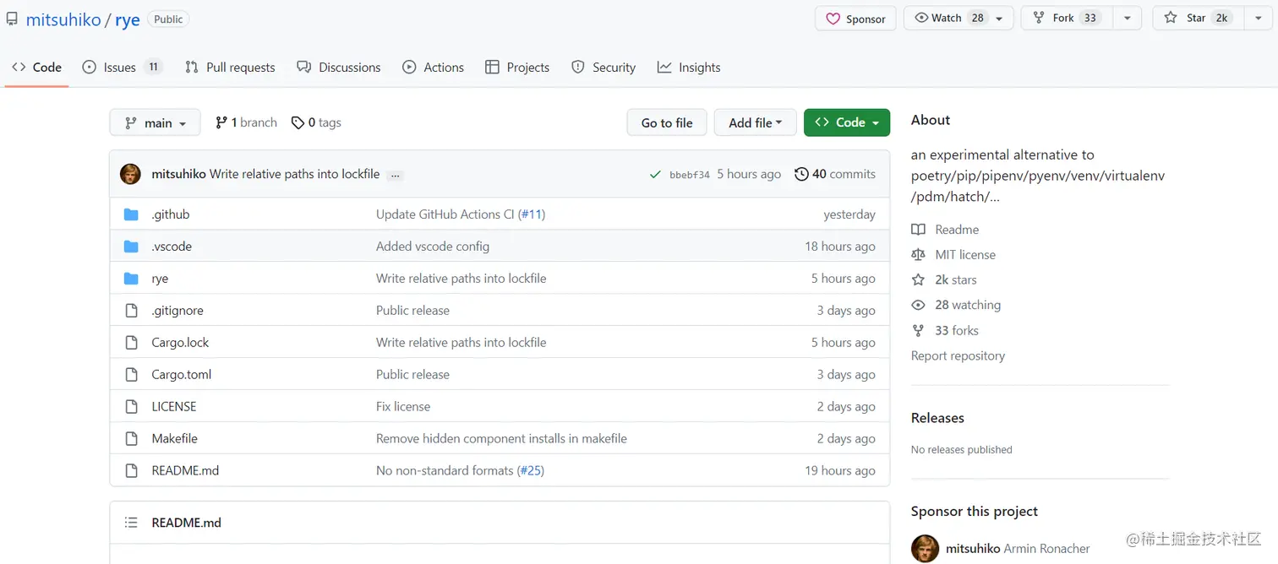Open the Add file dropdown
The height and width of the screenshot is (564, 1278).
(755, 122)
